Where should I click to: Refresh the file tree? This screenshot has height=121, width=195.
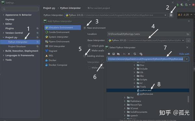pos(135,54)
